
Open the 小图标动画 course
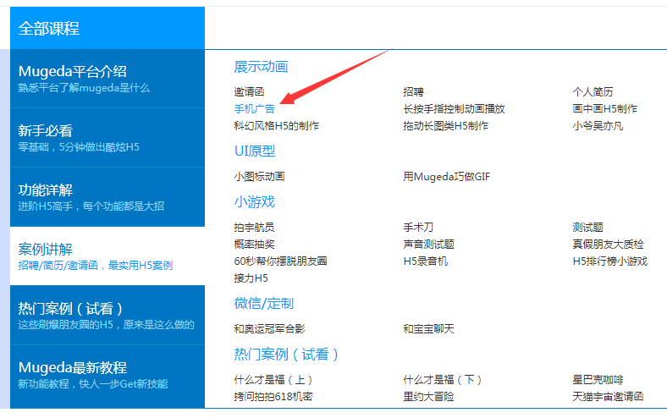[260, 177]
